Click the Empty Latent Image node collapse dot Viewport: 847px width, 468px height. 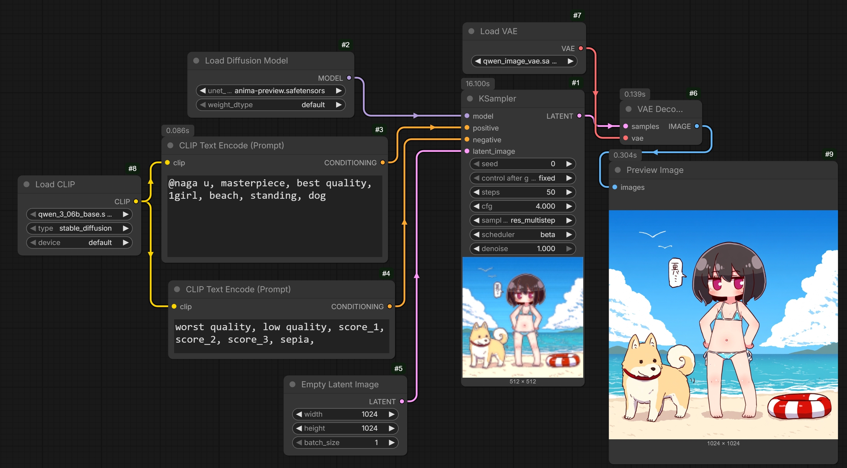tap(292, 384)
